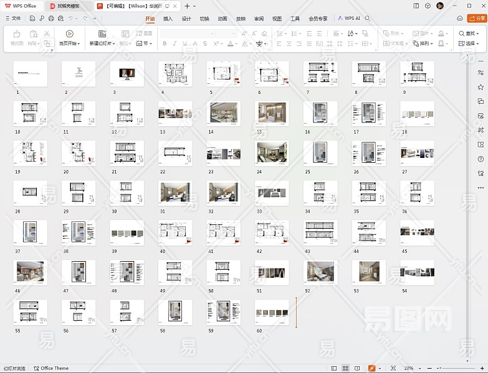This screenshot has height=373, width=488.
Task: Click the user avatar in title bar
Action: point(440,6)
